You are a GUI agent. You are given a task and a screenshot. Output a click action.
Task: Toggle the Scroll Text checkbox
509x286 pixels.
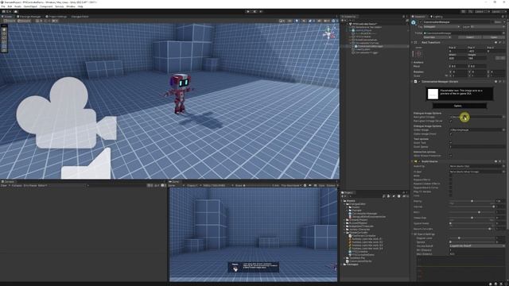coord(451,143)
